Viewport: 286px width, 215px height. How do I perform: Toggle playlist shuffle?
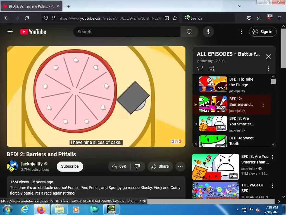211,69
